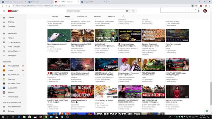Open the РОЗЫГРЫШ ГОЛДЫ video thumbnail

[x=130, y=35]
